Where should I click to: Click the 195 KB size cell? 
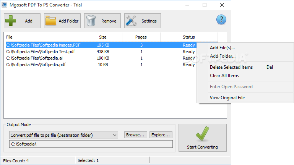point(103,45)
